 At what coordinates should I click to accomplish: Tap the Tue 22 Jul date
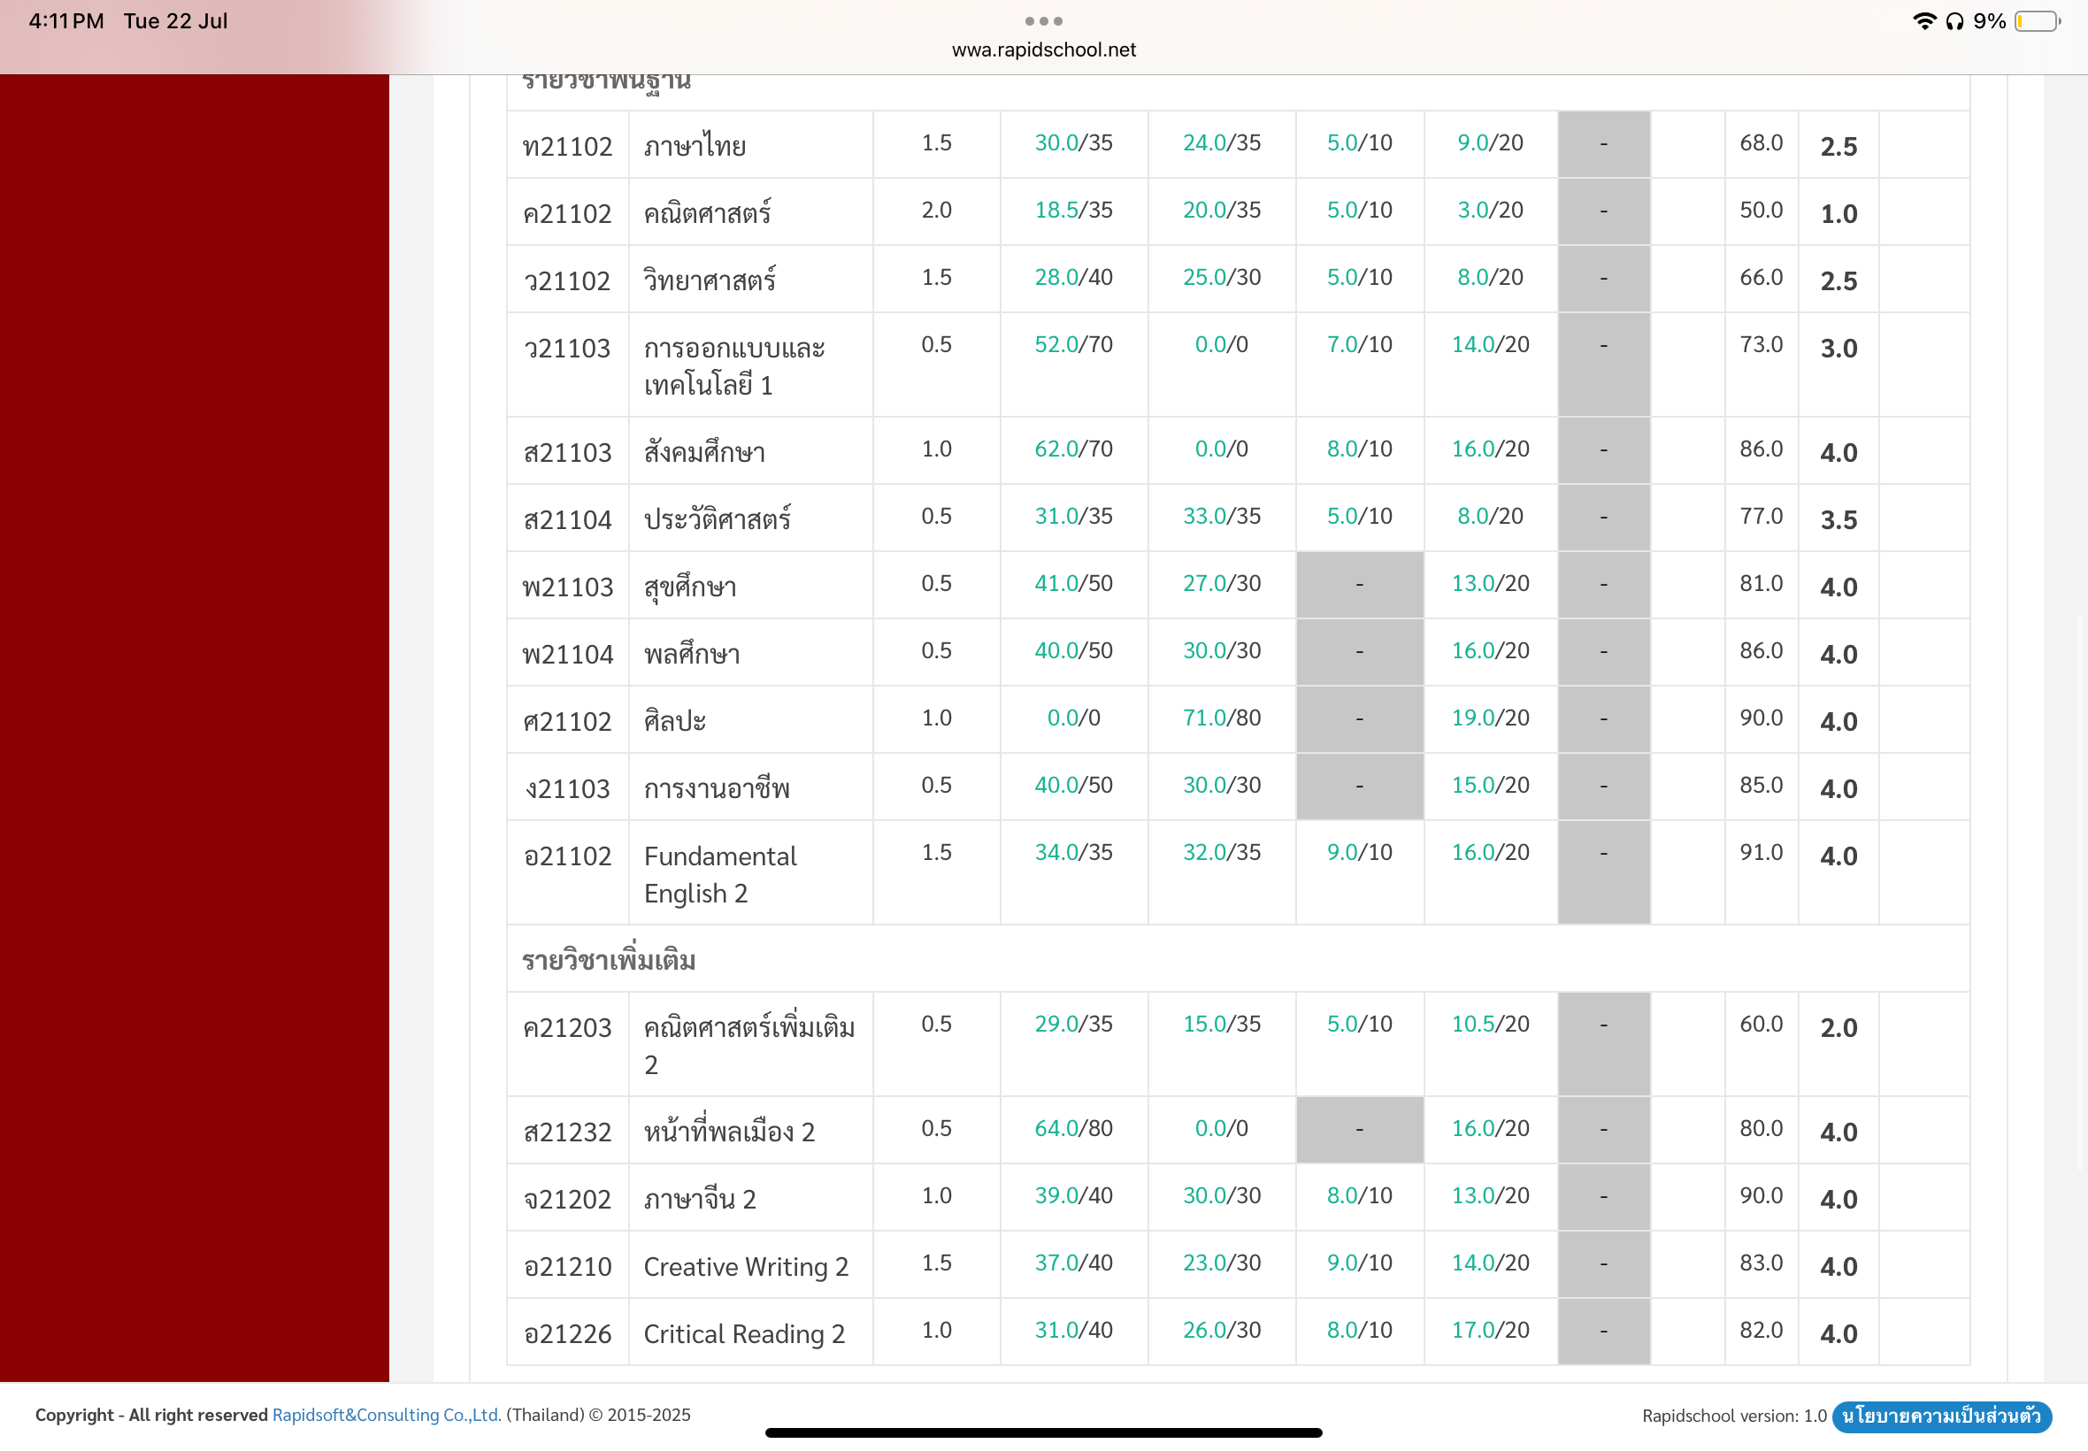[x=175, y=21]
